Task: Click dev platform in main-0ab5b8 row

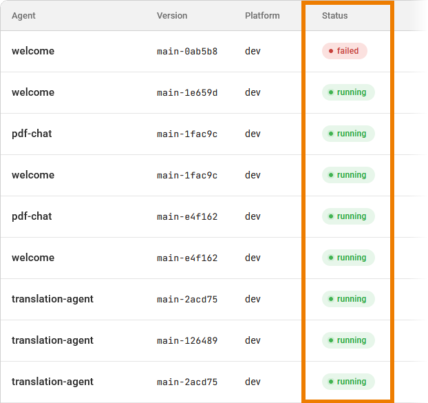Action: [x=253, y=51]
